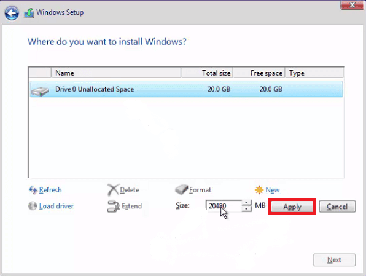Click the Refresh arrows icon

(x=33, y=190)
